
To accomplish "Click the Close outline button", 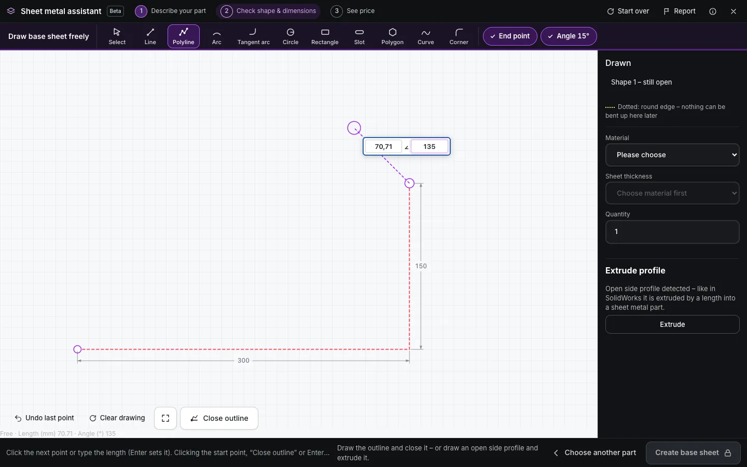I will 219,418.
